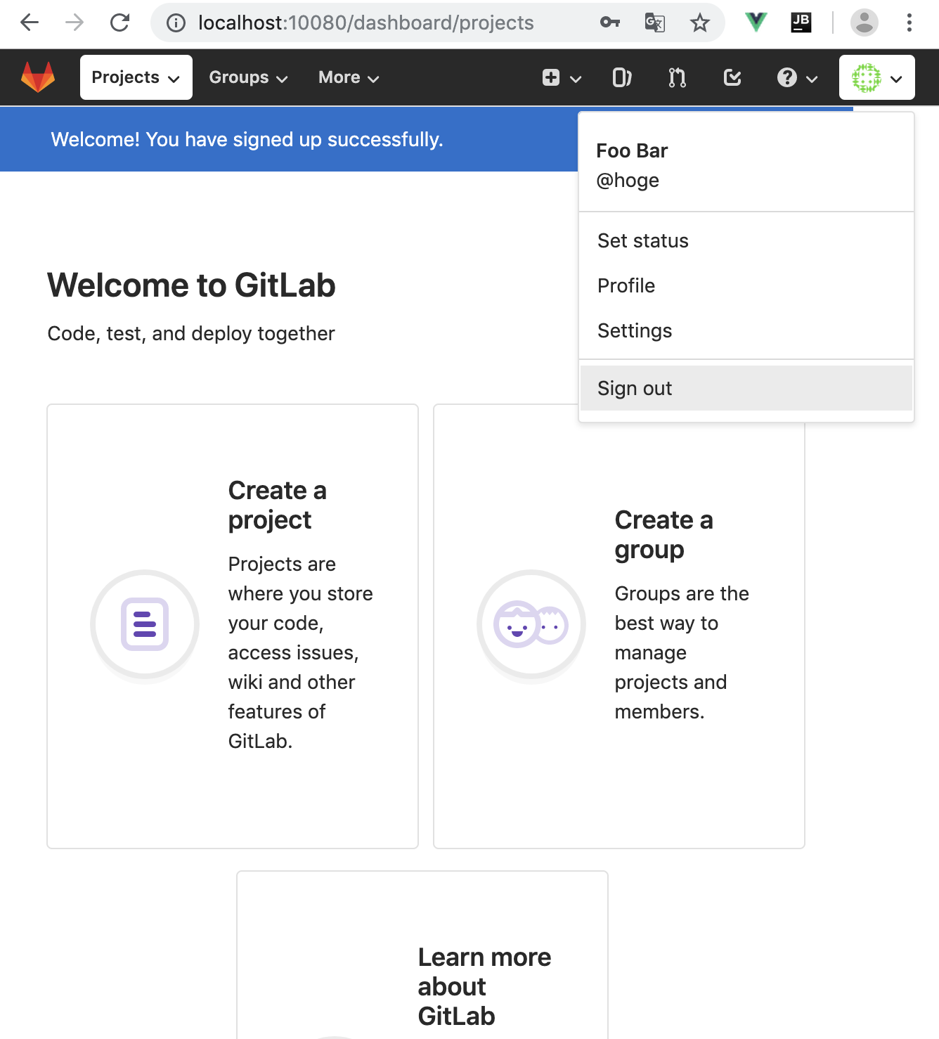Image resolution: width=939 pixels, height=1039 pixels.
Task: Open Vue devtools extension icon
Action: point(756,22)
